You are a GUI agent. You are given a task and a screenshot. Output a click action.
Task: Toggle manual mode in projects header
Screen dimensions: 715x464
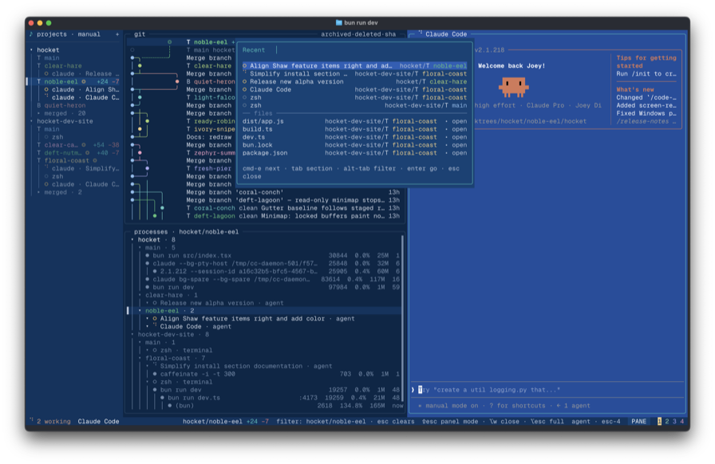click(x=89, y=34)
